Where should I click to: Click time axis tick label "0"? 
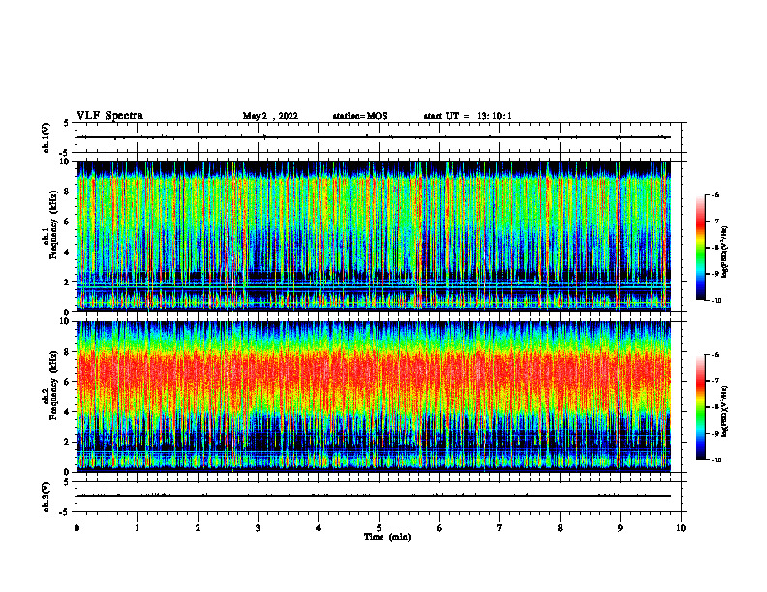click(x=77, y=528)
